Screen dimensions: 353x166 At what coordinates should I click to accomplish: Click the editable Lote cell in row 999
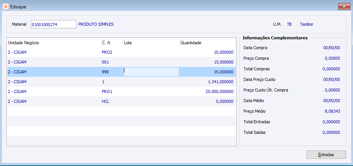151,72
